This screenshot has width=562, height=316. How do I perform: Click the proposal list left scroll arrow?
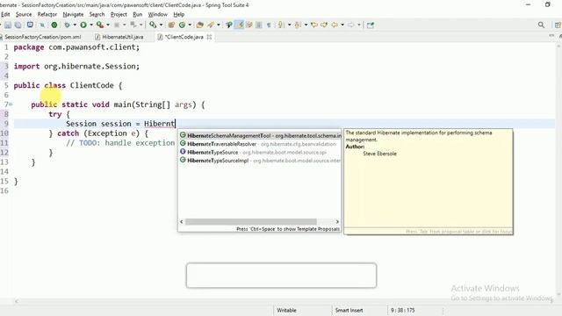point(182,222)
